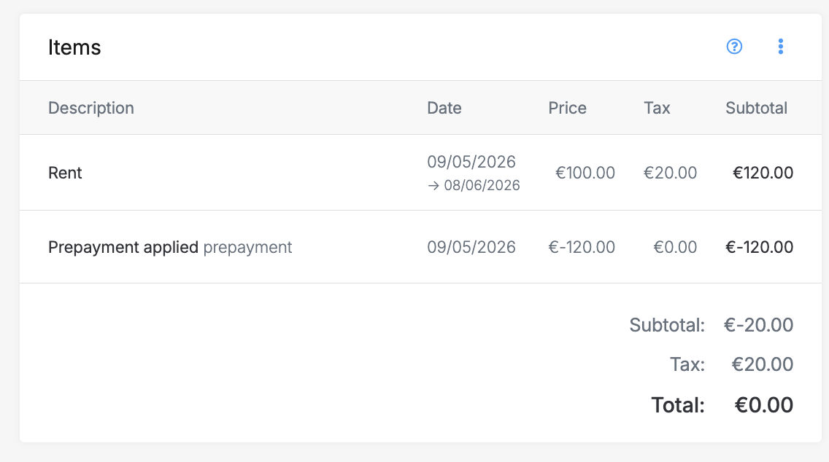Click the Subtotal column header
The image size is (829, 462).
click(x=756, y=108)
